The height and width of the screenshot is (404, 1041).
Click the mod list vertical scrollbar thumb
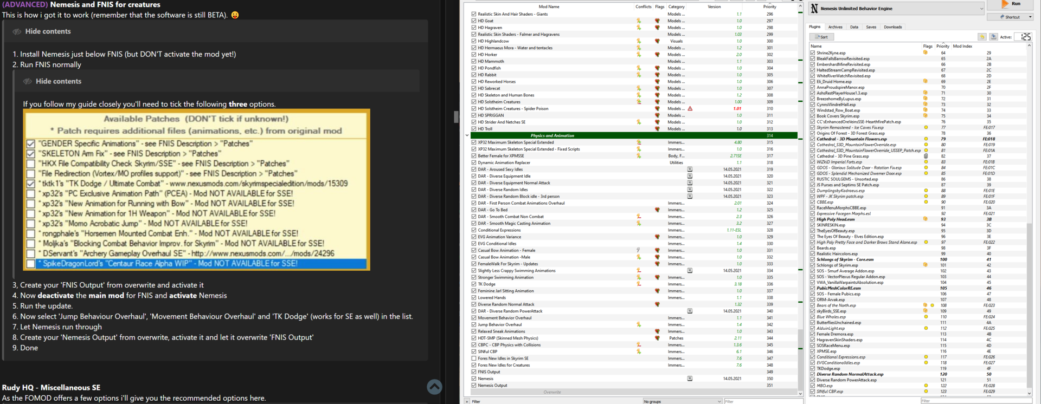[x=800, y=359]
